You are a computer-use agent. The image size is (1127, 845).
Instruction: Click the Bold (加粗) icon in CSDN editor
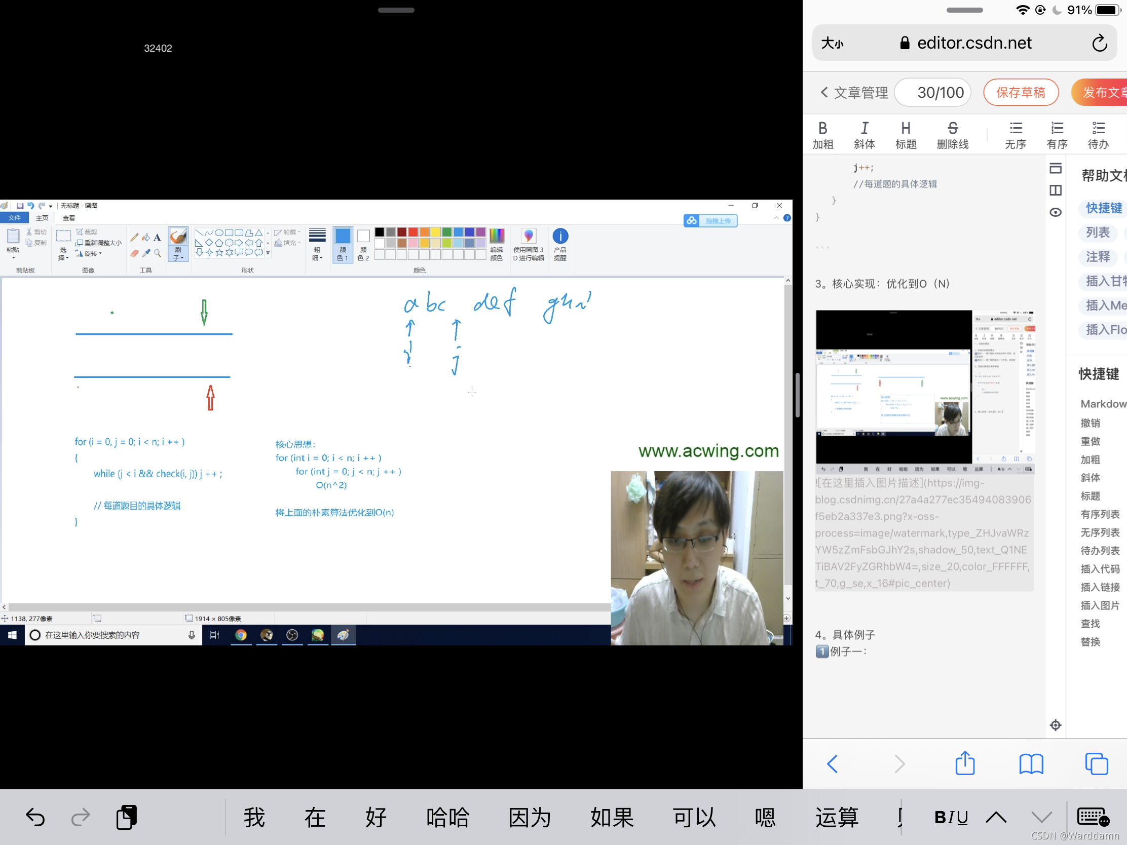(822, 135)
